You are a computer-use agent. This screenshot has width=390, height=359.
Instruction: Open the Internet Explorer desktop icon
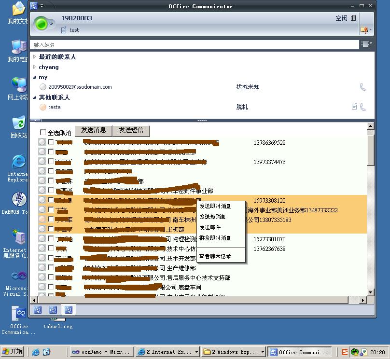tap(18, 168)
